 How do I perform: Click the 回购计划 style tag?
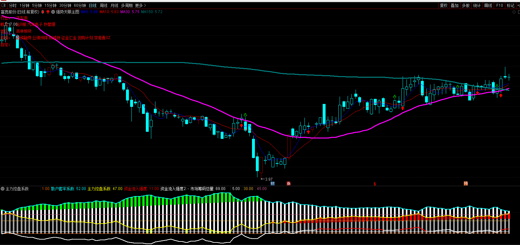[x=85, y=38]
